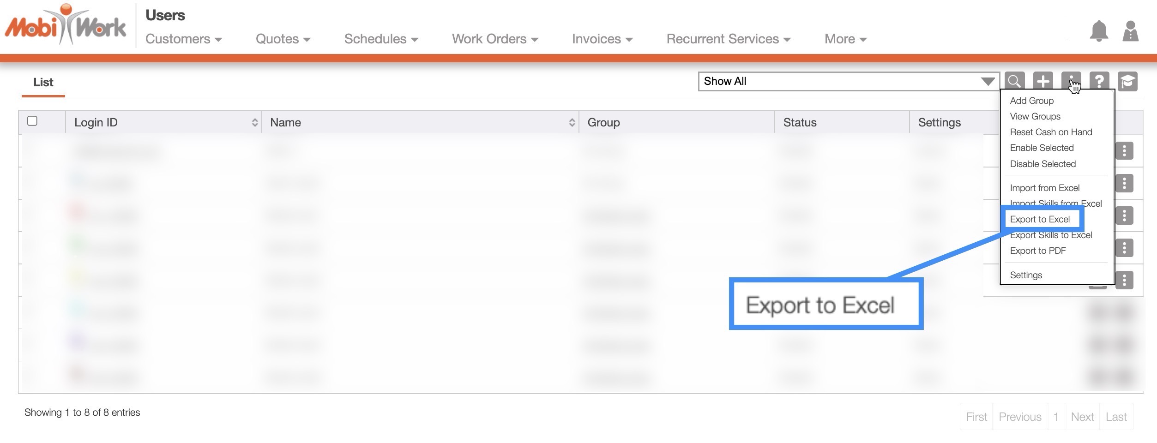Expand the Customers navigation dropdown
Viewport: 1157px width, 443px height.
coord(183,39)
